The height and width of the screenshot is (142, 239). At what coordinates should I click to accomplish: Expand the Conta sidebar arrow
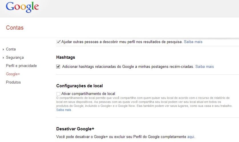[3, 49]
